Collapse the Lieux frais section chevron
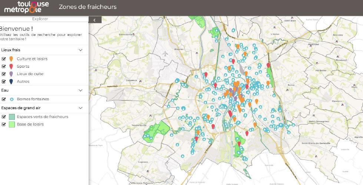Viewport: 363px width, 185px height. (x=80, y=50)
